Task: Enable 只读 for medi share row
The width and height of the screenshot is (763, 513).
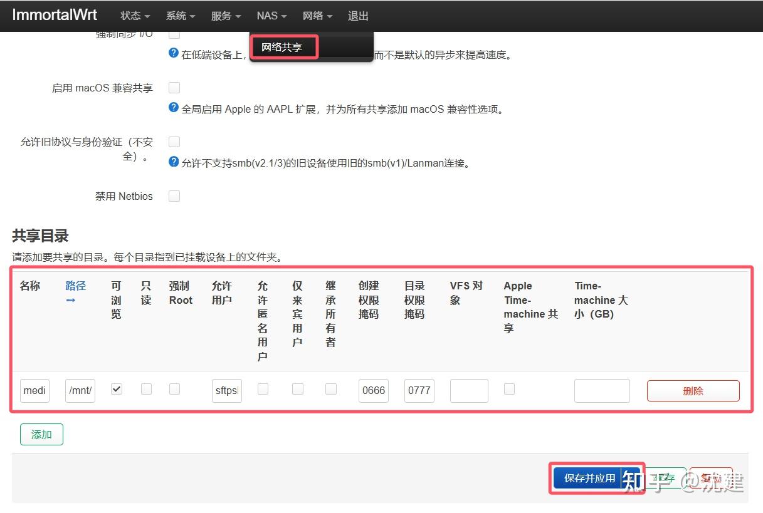Action: click(145, 390)
